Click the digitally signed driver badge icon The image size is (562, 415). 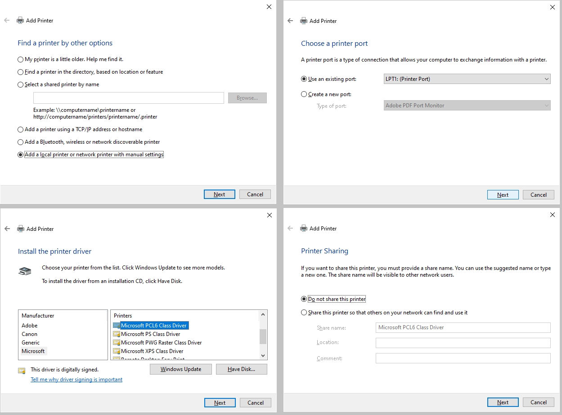point(21,370)
